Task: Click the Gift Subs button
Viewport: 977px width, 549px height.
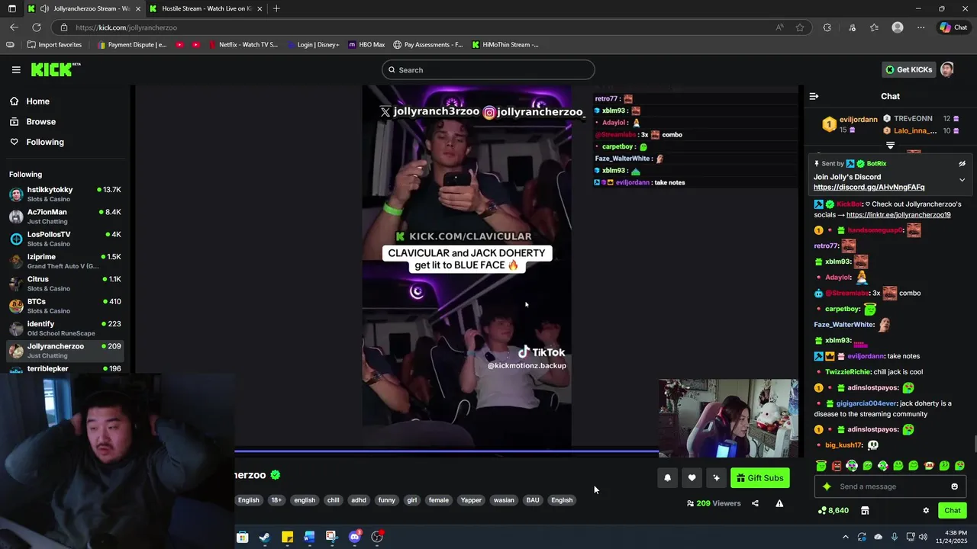Action: (760, 478)
